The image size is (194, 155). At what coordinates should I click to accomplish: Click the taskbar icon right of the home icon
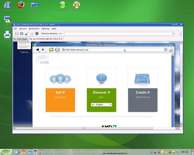(29, 152)
